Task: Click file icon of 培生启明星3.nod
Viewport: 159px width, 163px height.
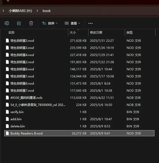Action: [7, 48]
